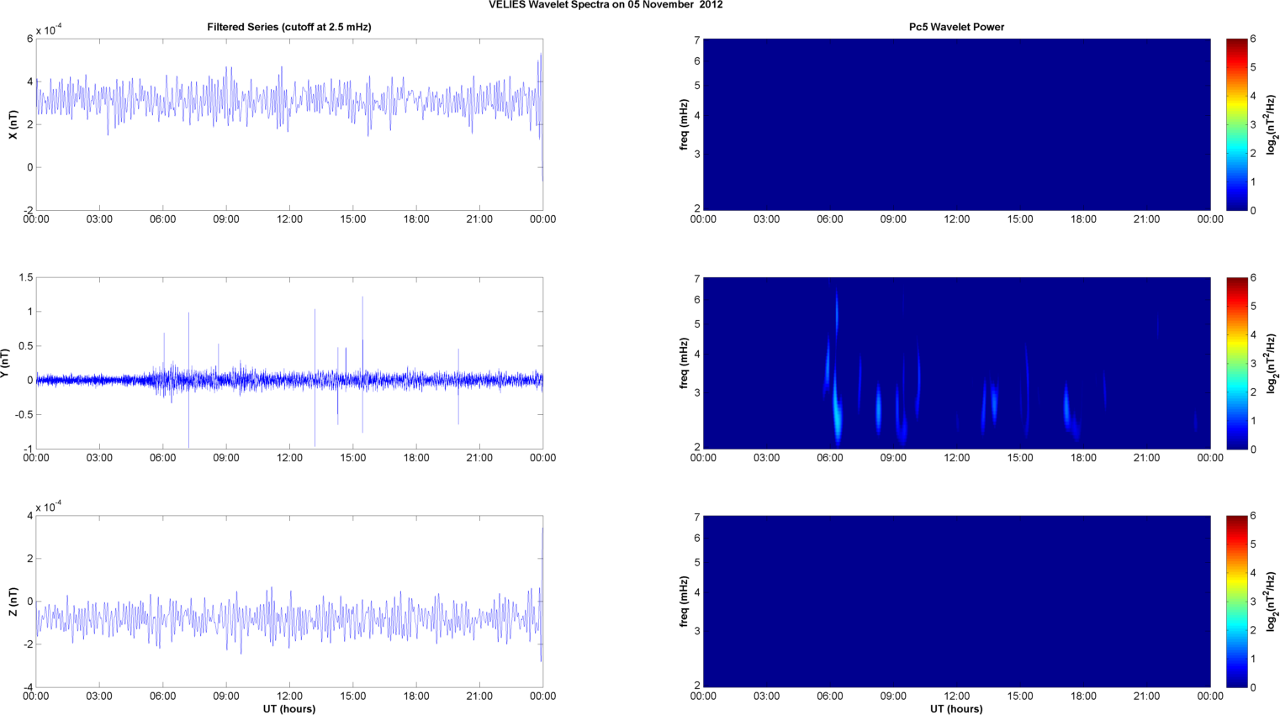
Task: Click the bottom spectrogram's colorbar
Action: 1236,602
